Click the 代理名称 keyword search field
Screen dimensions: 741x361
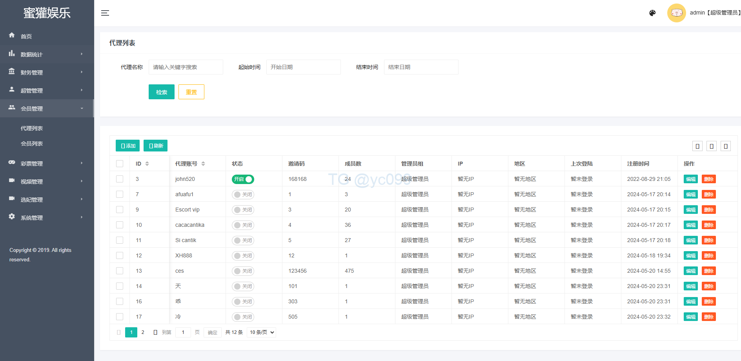click(186, 67)
